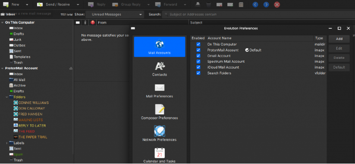Open the Archive folder
The height and width of the screenshot is (164, 355).
point(17,85)
